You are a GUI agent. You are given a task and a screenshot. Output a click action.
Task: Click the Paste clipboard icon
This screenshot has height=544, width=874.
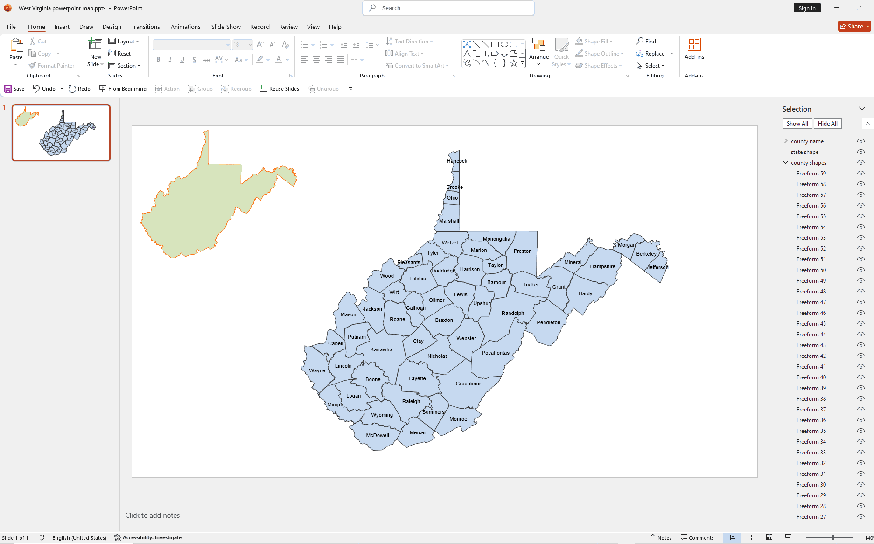16,45
